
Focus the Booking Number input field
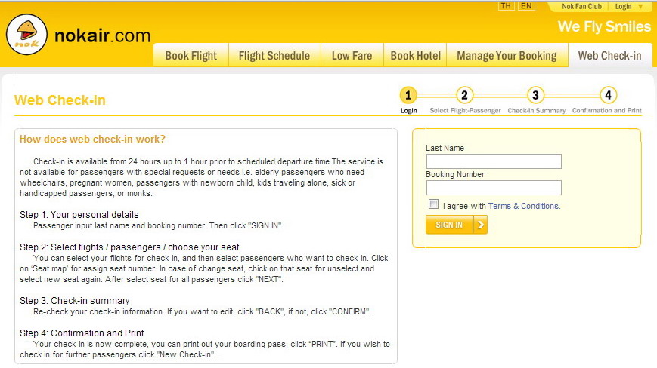[494, 188]
